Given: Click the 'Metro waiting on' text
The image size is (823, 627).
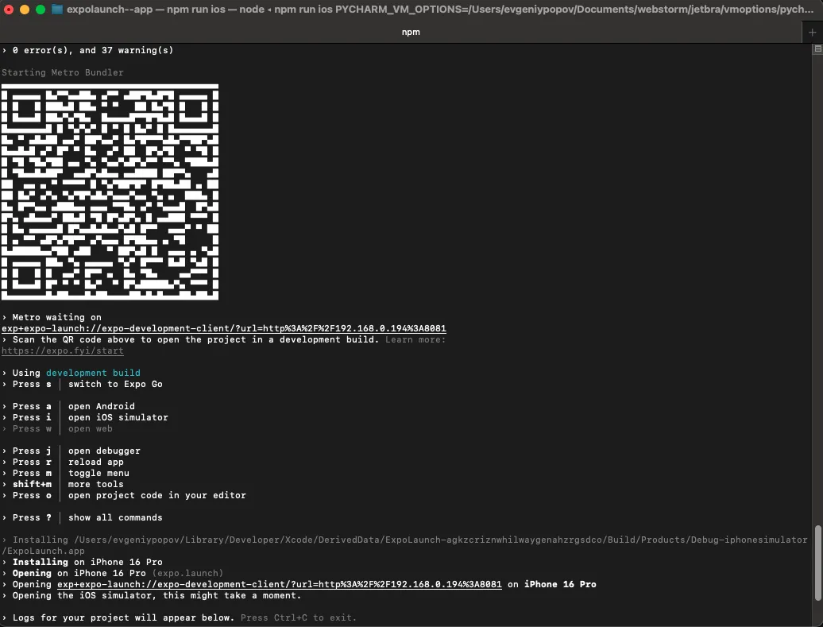Looking at the screenshot, I should [56, 317].
